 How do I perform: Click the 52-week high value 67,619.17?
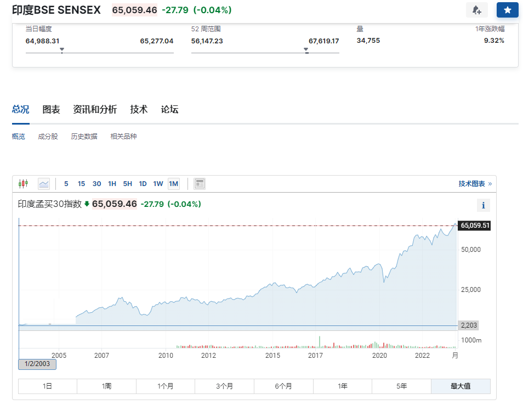pyautogui.click(x=323, y=41)
